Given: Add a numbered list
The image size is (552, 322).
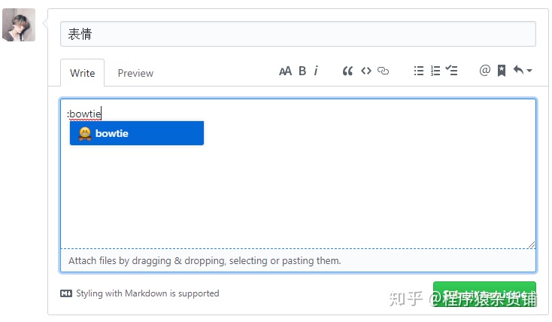Looking at the screenshot, I should coord(435,71).
